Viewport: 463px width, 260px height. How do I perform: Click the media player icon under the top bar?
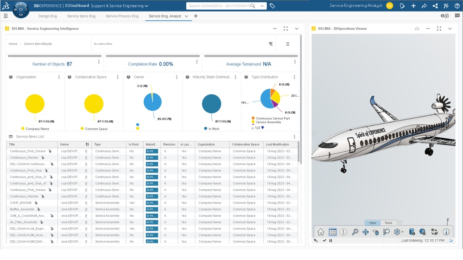(x=445, y=16)
